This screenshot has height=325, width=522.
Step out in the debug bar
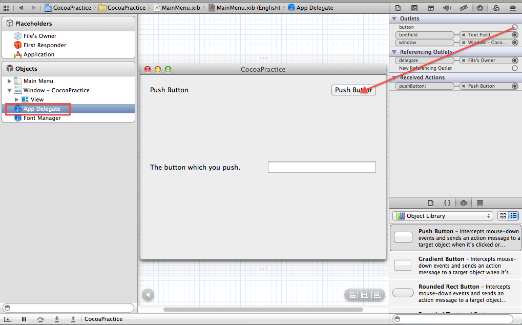pyautogui.click(x=73, y=319)
